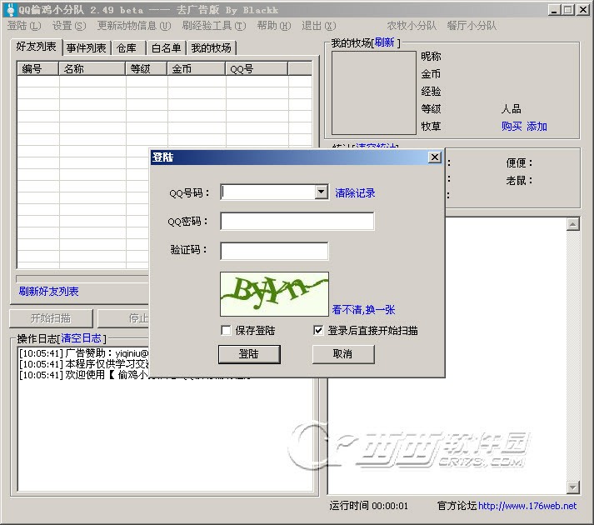
Task: Click the scroll-down arrow in the right panel
Action: pos(572,487)
